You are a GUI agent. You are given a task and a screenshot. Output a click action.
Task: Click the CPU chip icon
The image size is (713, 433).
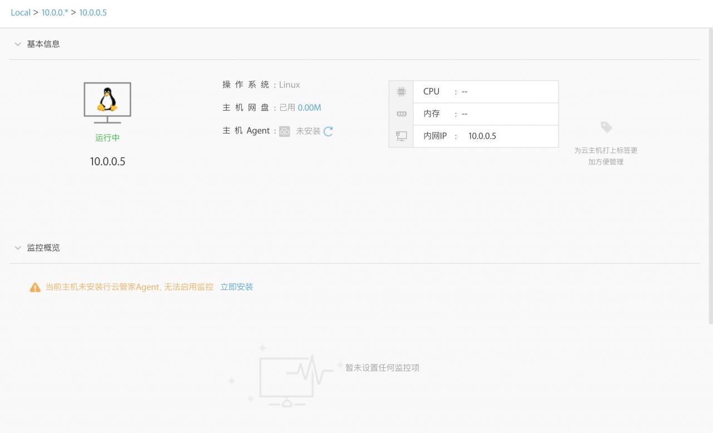click(x=401, y=92)
